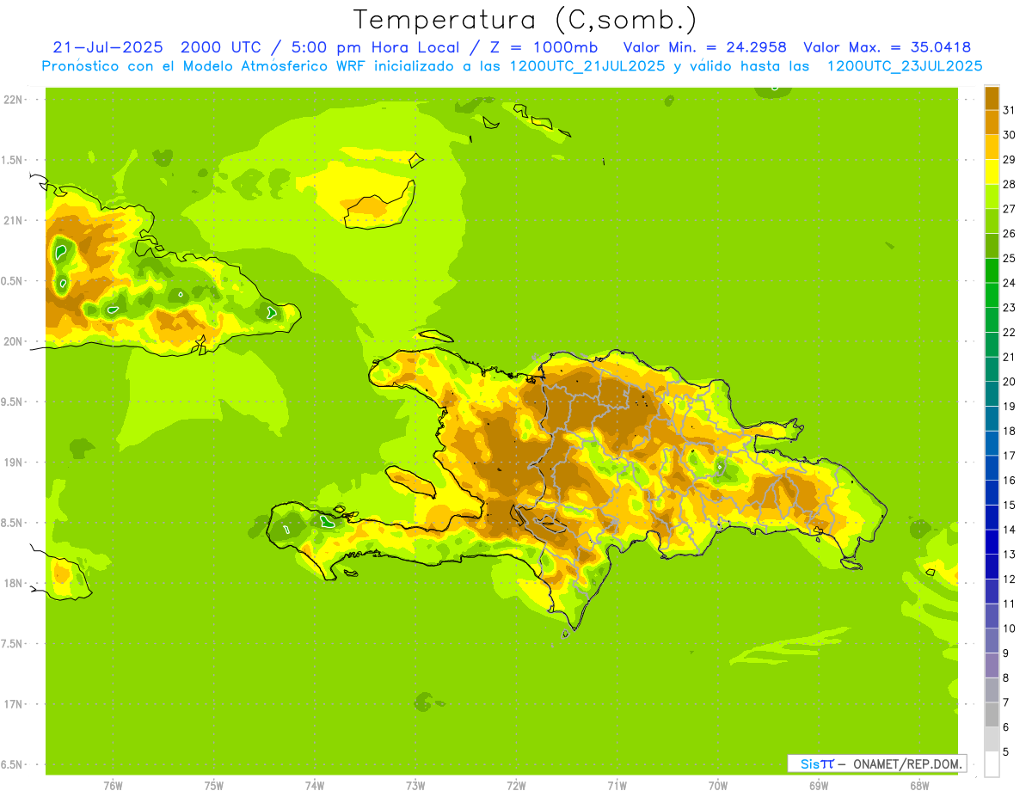Click the date text "21-Jul-2025"
Screen dimensions: 1032x797
[x=107, y=47]
